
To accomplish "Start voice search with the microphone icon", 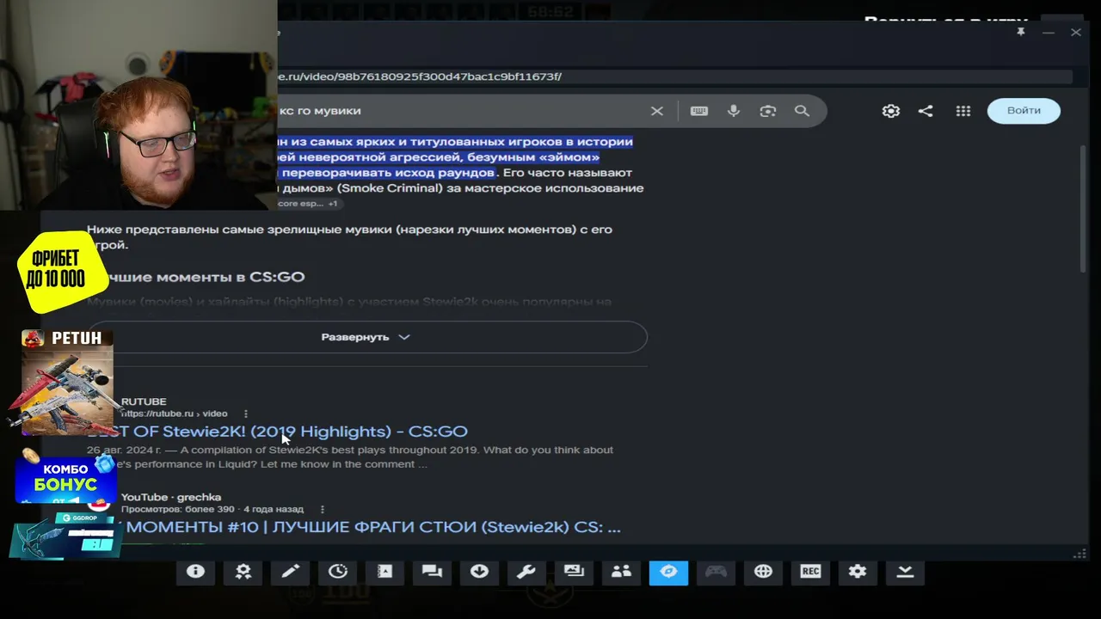I will [734, 111].
